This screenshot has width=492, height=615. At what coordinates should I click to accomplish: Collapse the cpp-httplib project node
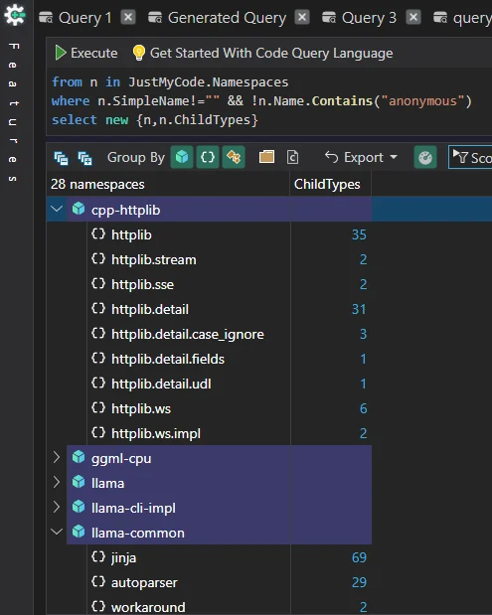point(57,209)
